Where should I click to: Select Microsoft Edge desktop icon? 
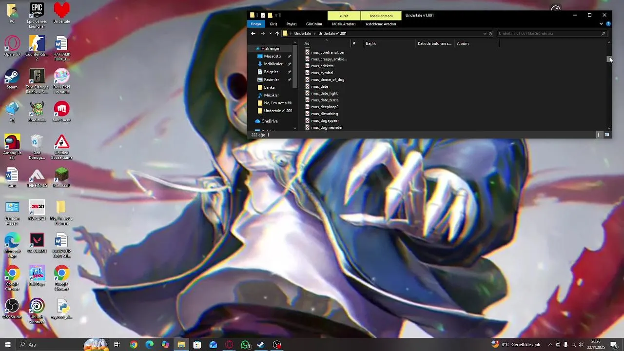coord(12,245)
